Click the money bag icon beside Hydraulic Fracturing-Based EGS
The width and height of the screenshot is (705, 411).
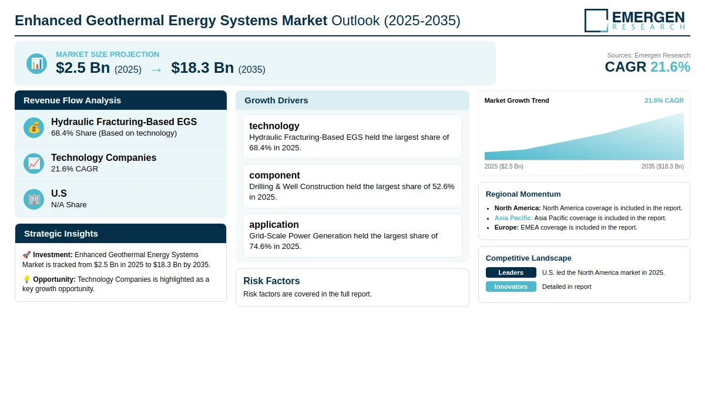tap(34, 127)
